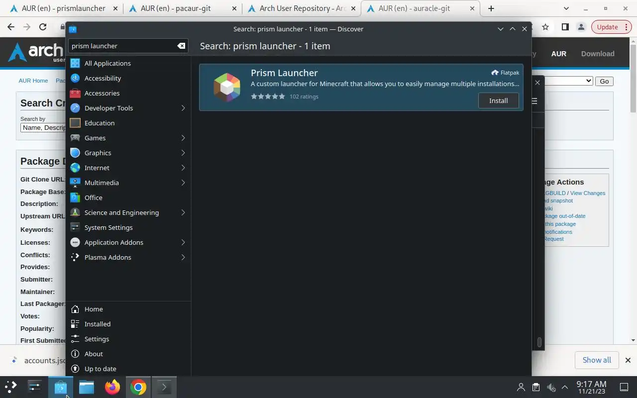This screenshot has width=637, height=398.
Task: Open Chrome from the taskbar
Action: [138, 387]
